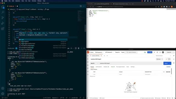Select the Express Tutorial browser tab
Image resolution: width=176 pixels, height=99 pixels.
(x=122, y=4)
